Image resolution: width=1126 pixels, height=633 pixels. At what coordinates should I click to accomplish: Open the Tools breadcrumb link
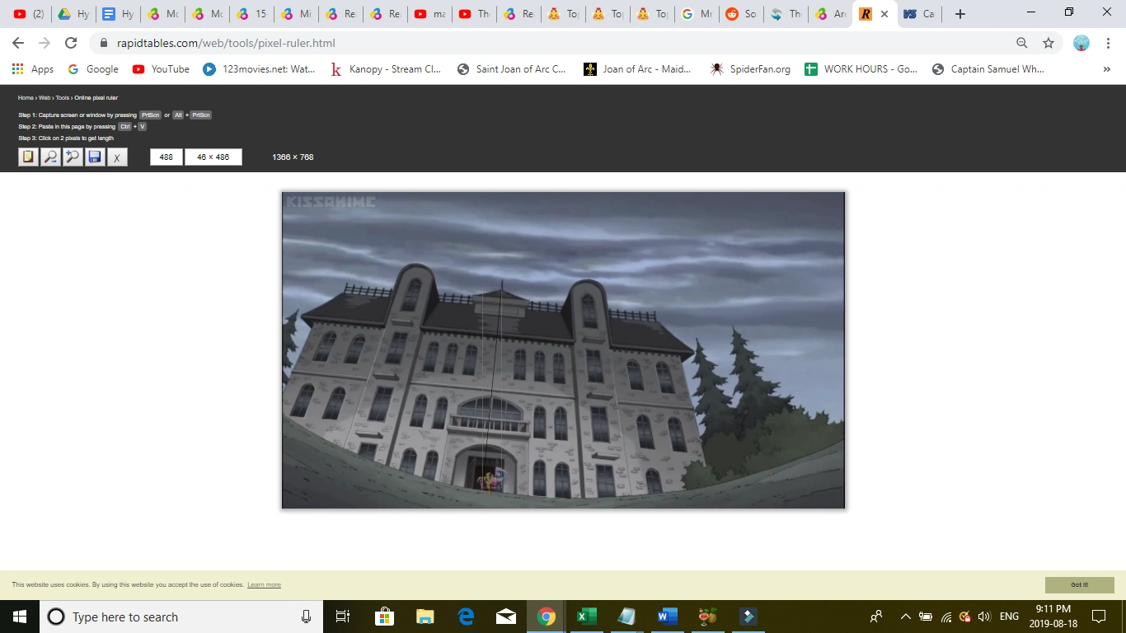coord(63,98)
